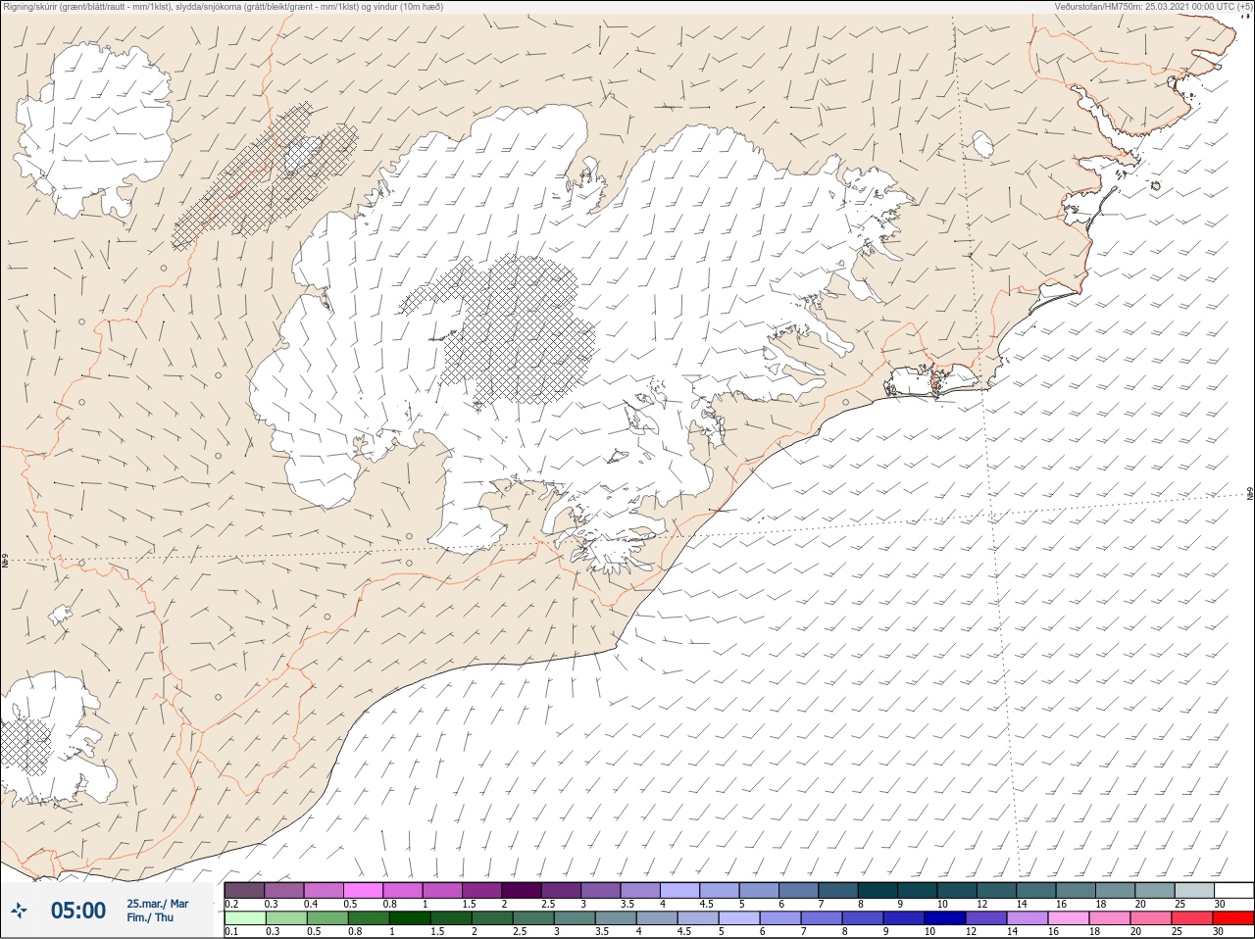The height and width of the screenshot is (939, 1255).
Task: Select the bottom-row swatch between 25 and 30
Action: [1192, 918]
